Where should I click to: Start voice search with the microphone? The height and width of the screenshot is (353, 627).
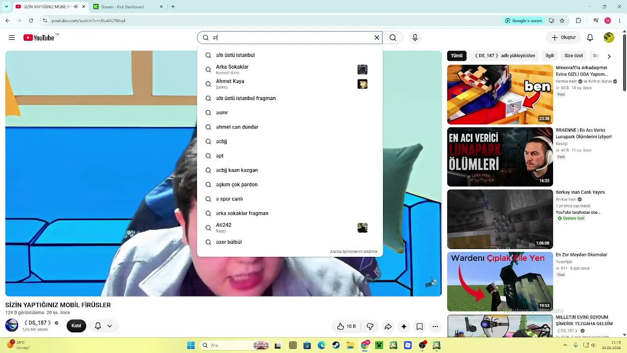tap(415, 38)
